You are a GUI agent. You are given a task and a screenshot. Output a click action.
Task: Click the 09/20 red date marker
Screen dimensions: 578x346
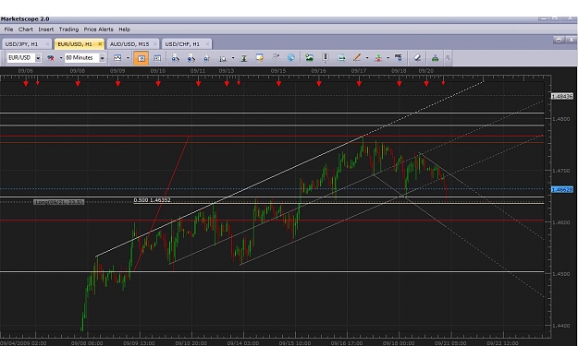(426, 84)
